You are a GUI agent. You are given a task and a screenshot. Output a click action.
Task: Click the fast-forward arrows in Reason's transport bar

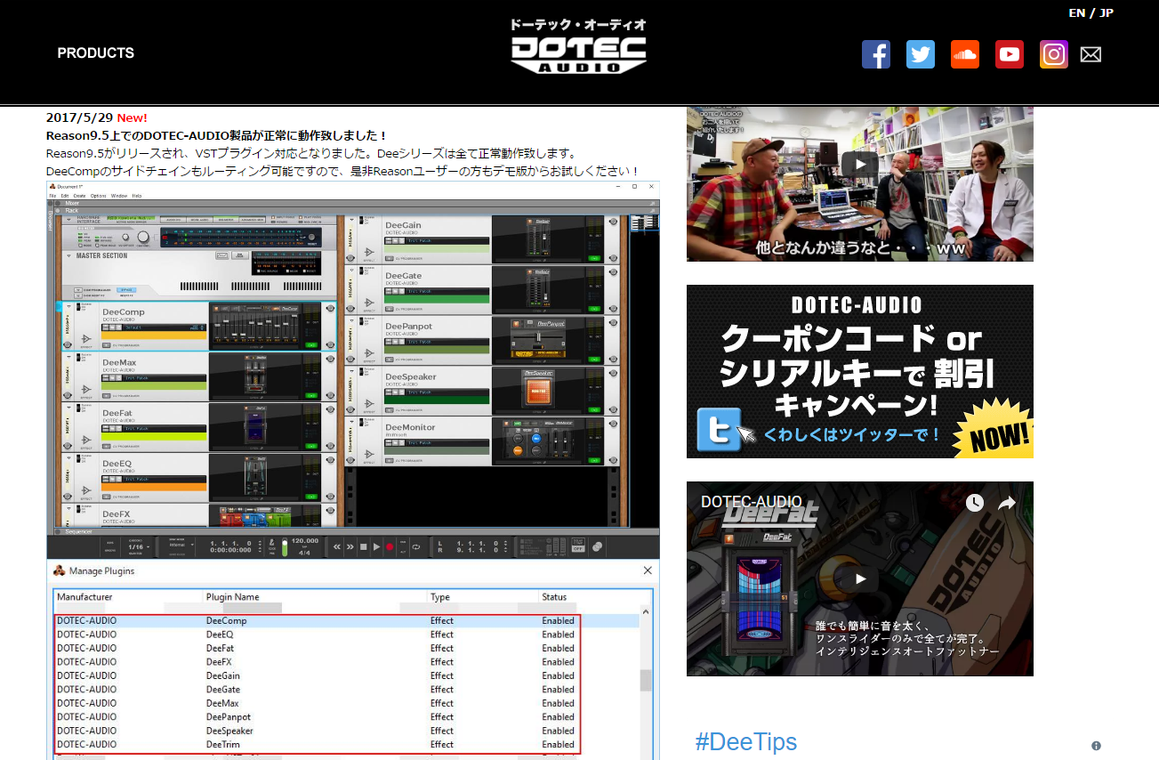(350, 546)
